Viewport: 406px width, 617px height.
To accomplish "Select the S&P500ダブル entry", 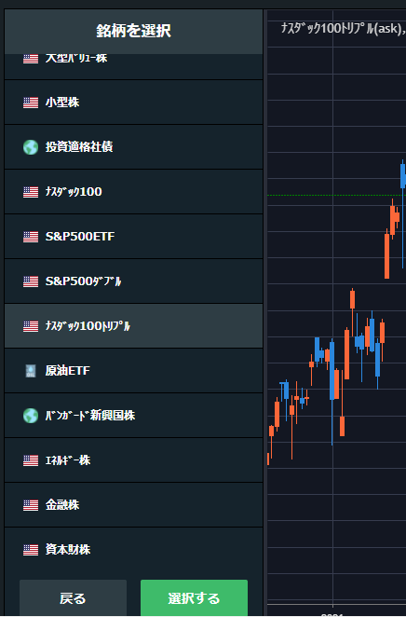I will click(x=134, y=281).
